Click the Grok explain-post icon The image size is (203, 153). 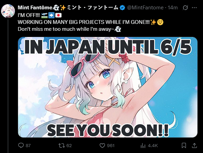point(185,8)
